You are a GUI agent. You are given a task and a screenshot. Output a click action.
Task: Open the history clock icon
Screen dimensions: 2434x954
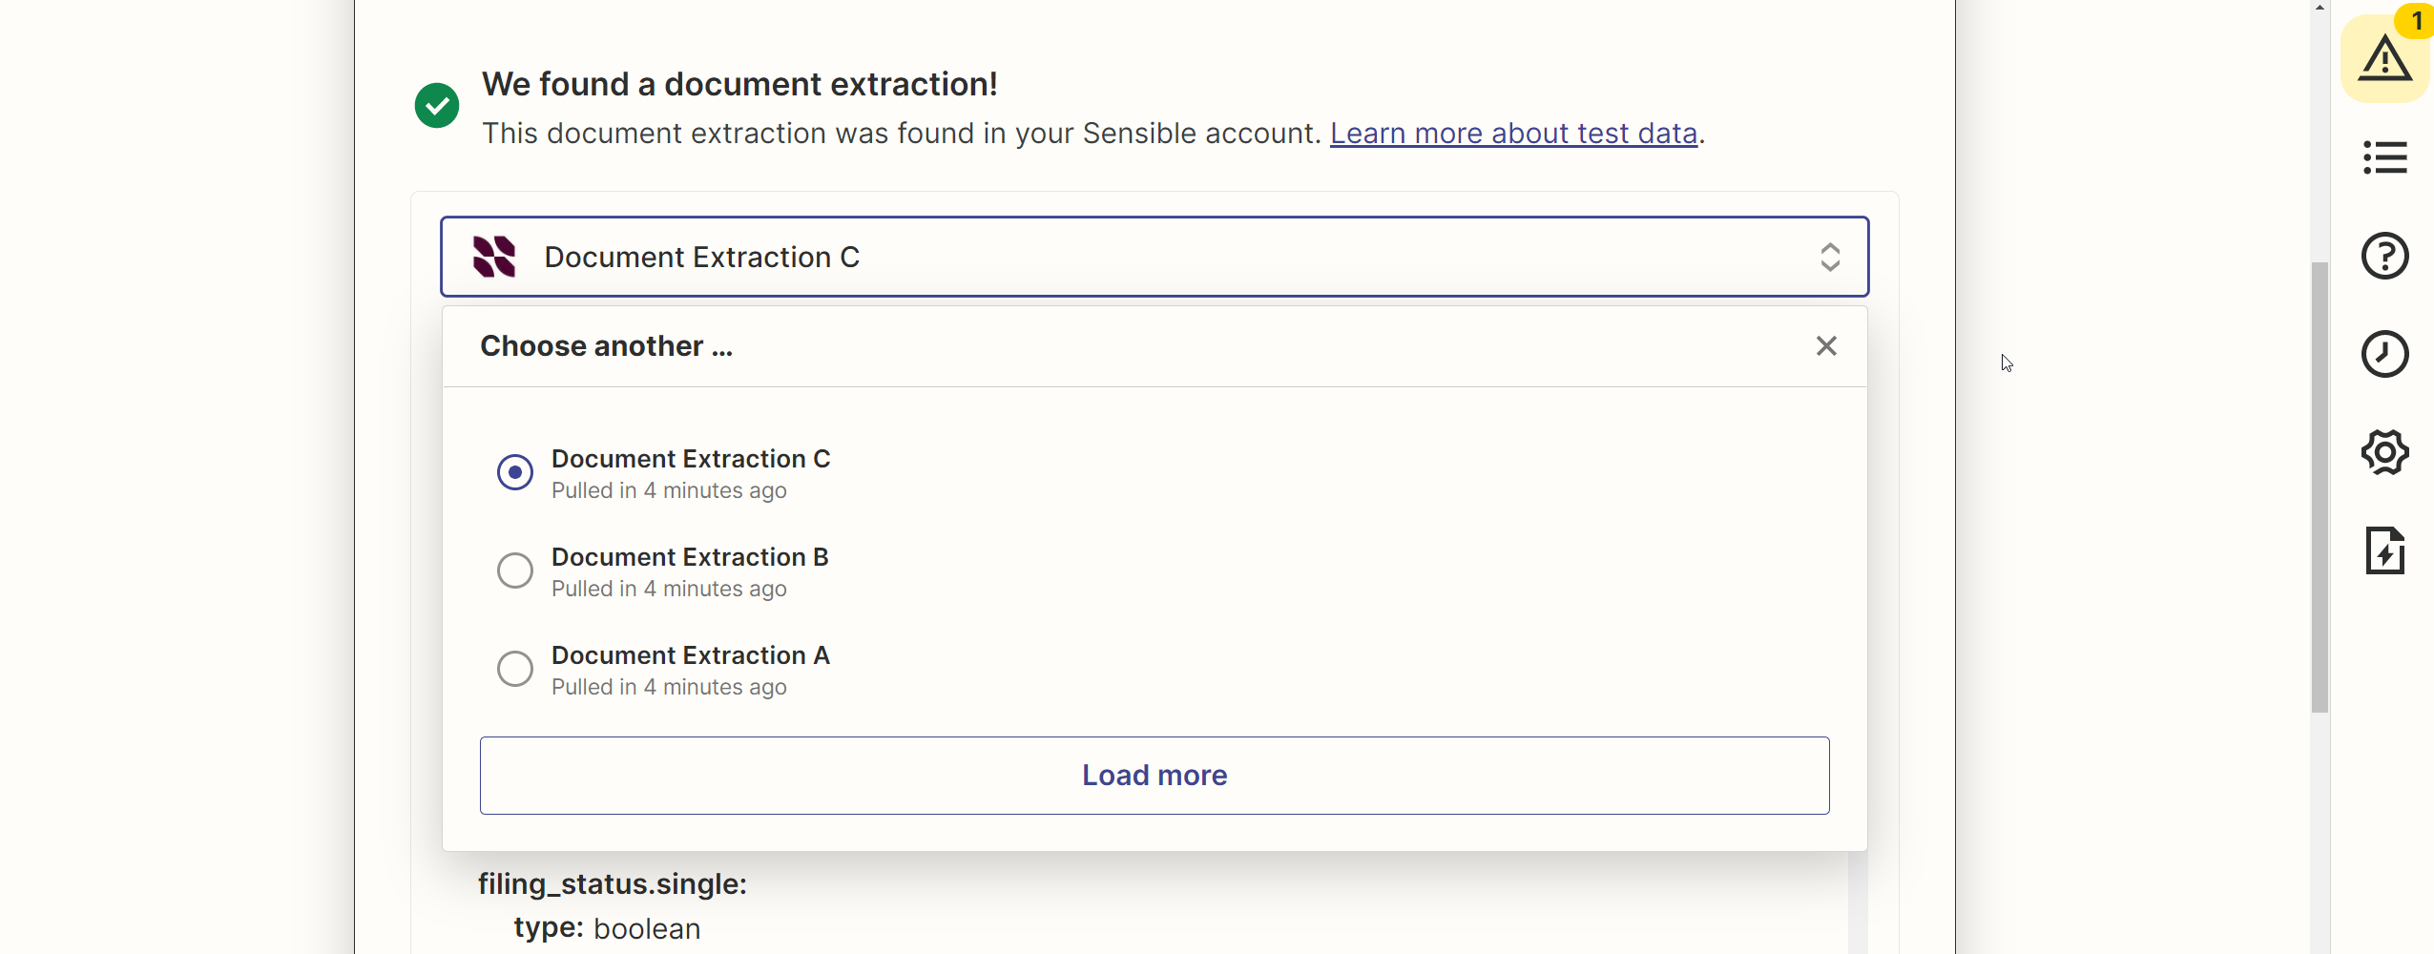[x=2383, y=354]
